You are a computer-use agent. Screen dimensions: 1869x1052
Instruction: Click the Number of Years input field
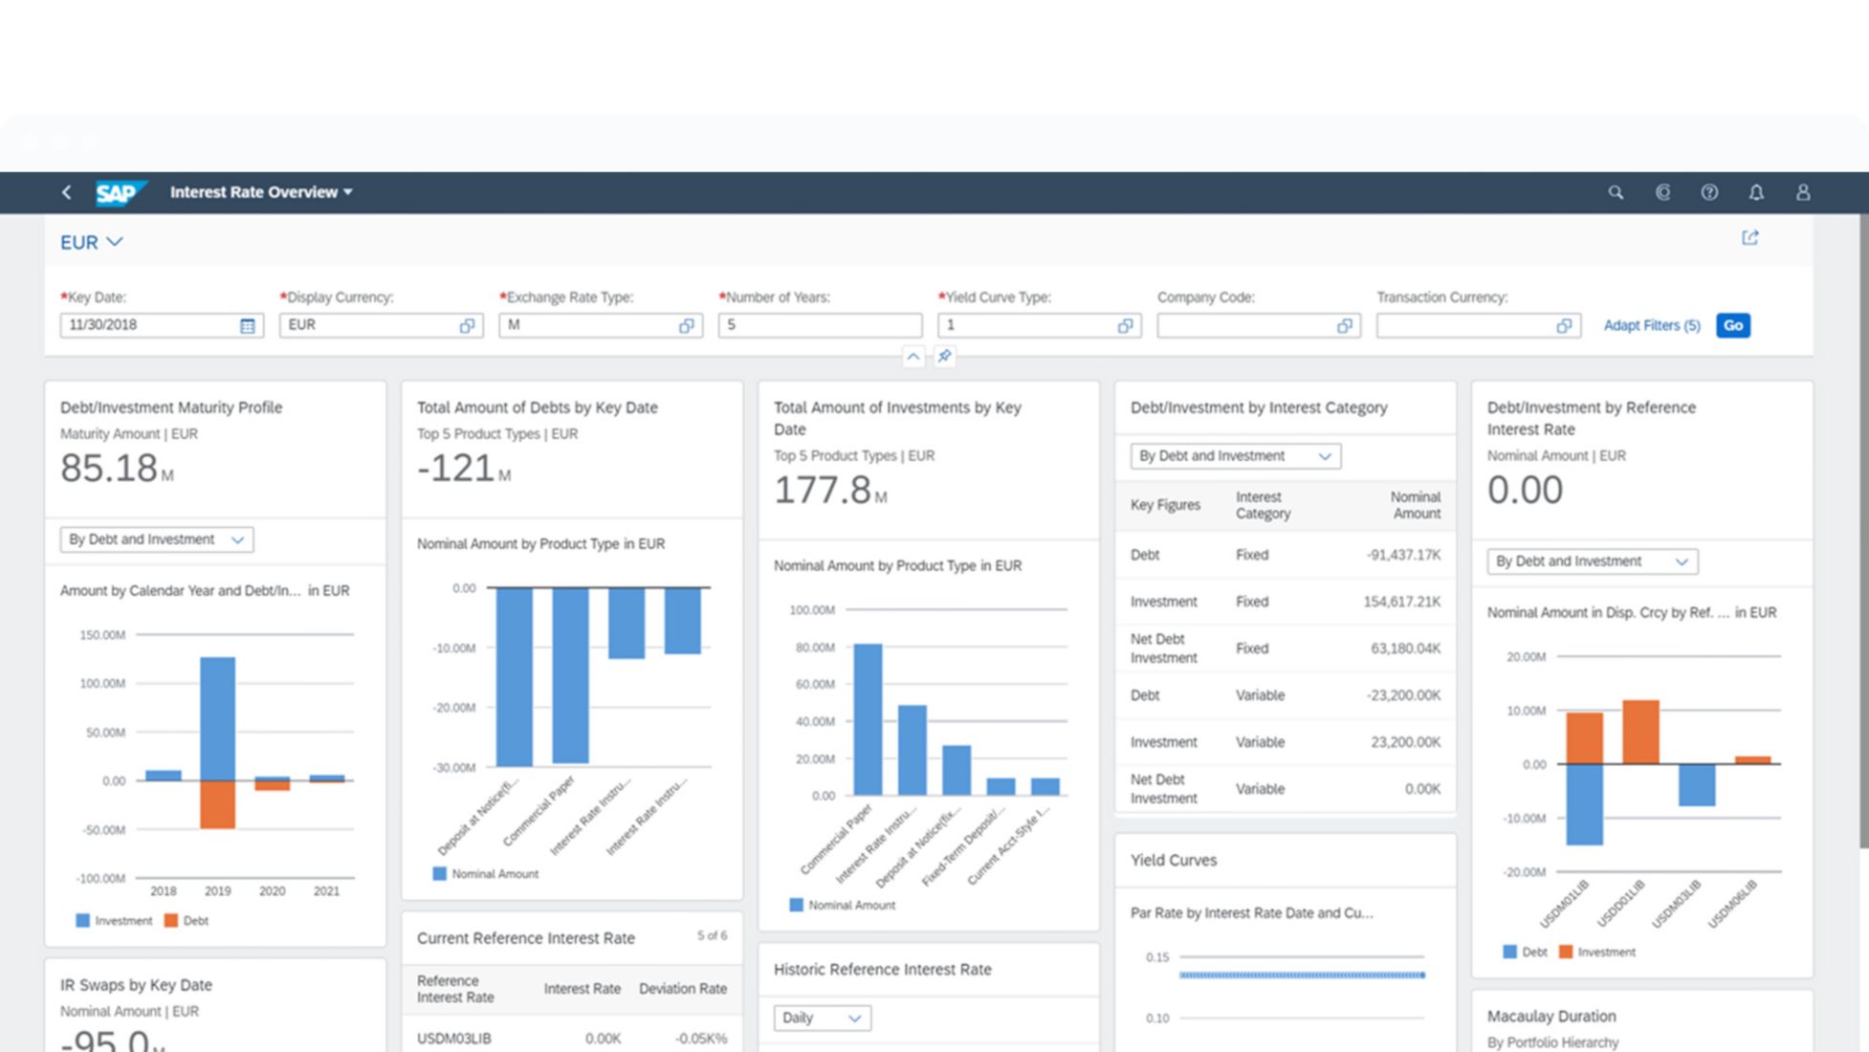click(x=819, y=325)
